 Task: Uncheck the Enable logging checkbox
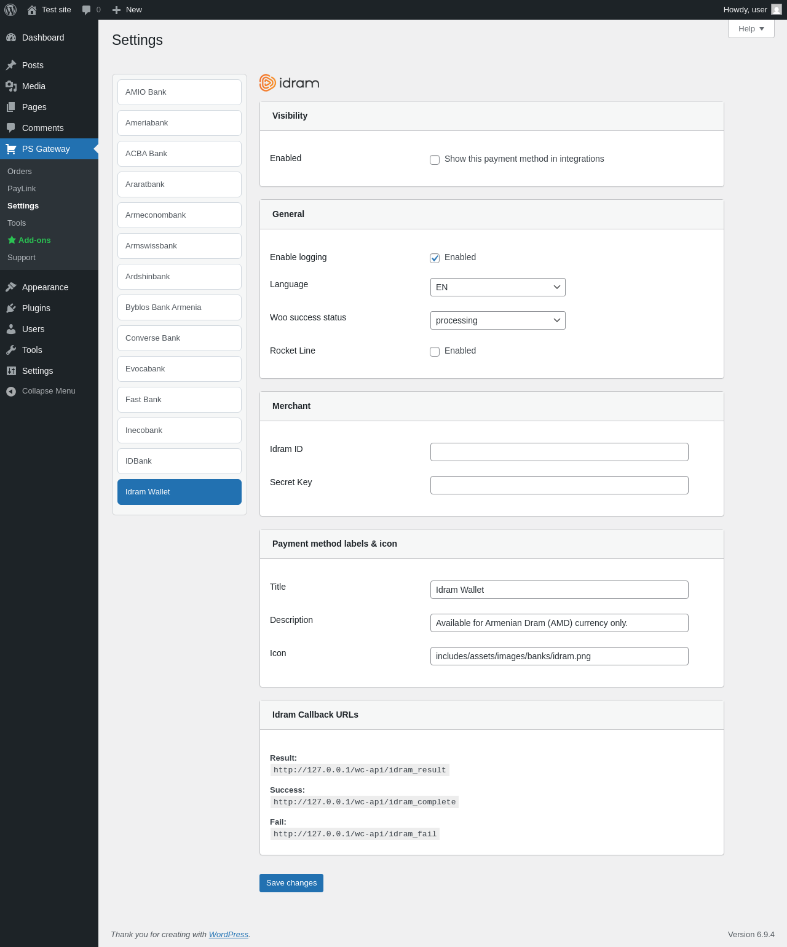[x=435, y=258]
